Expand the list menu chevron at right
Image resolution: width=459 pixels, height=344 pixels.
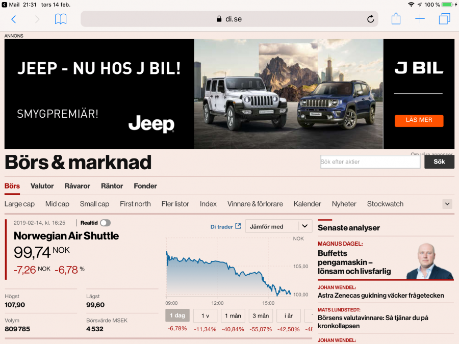(x=447, y=204)
